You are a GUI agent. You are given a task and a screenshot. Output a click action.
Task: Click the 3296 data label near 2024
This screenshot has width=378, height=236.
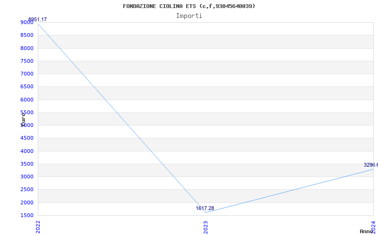(371, 165)
